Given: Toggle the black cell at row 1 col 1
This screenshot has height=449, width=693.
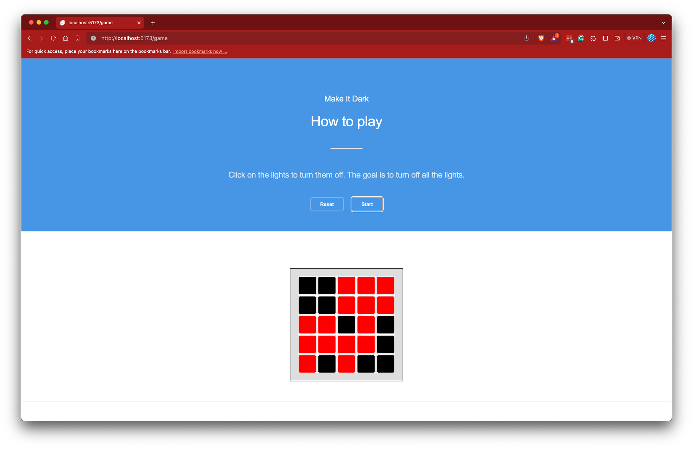Looking at the screenshot, I should pyautogui.click(x=308, y=286).
